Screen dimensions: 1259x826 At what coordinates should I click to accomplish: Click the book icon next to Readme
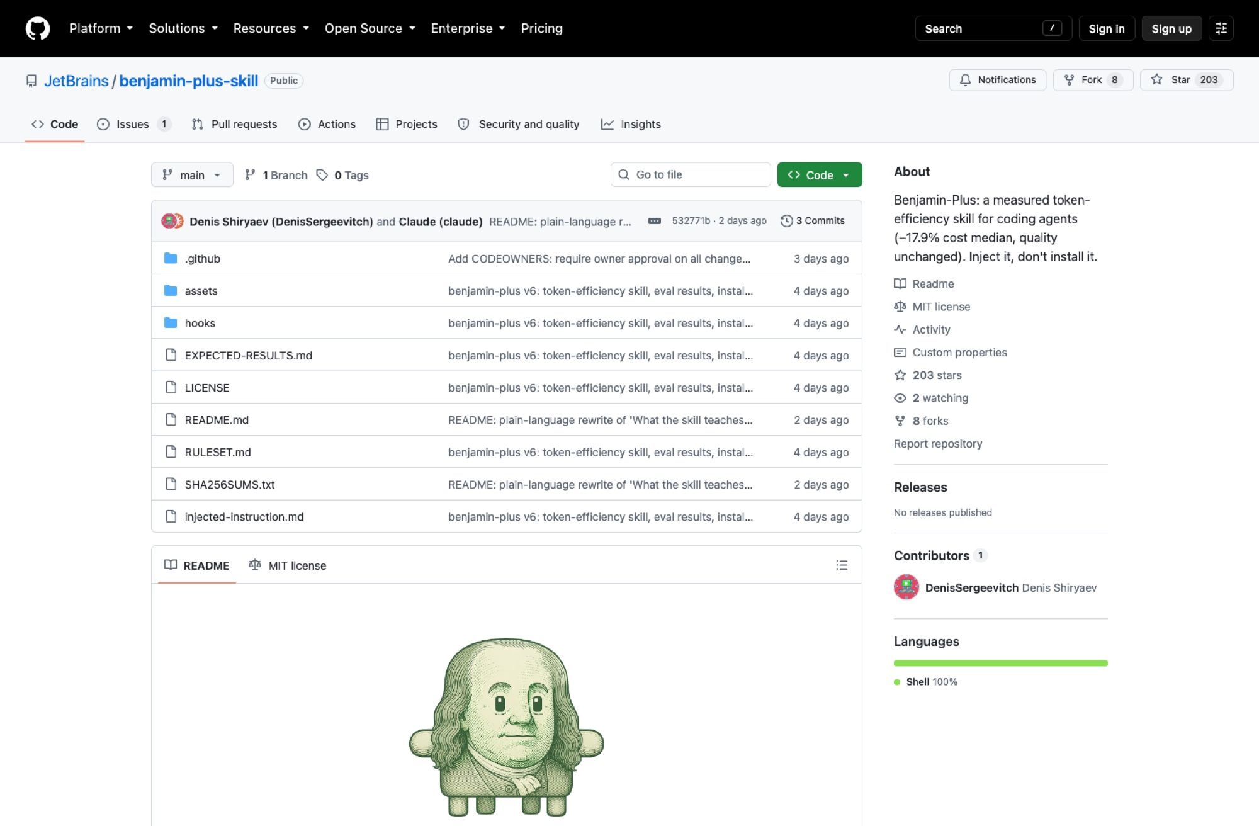[900, 284]
